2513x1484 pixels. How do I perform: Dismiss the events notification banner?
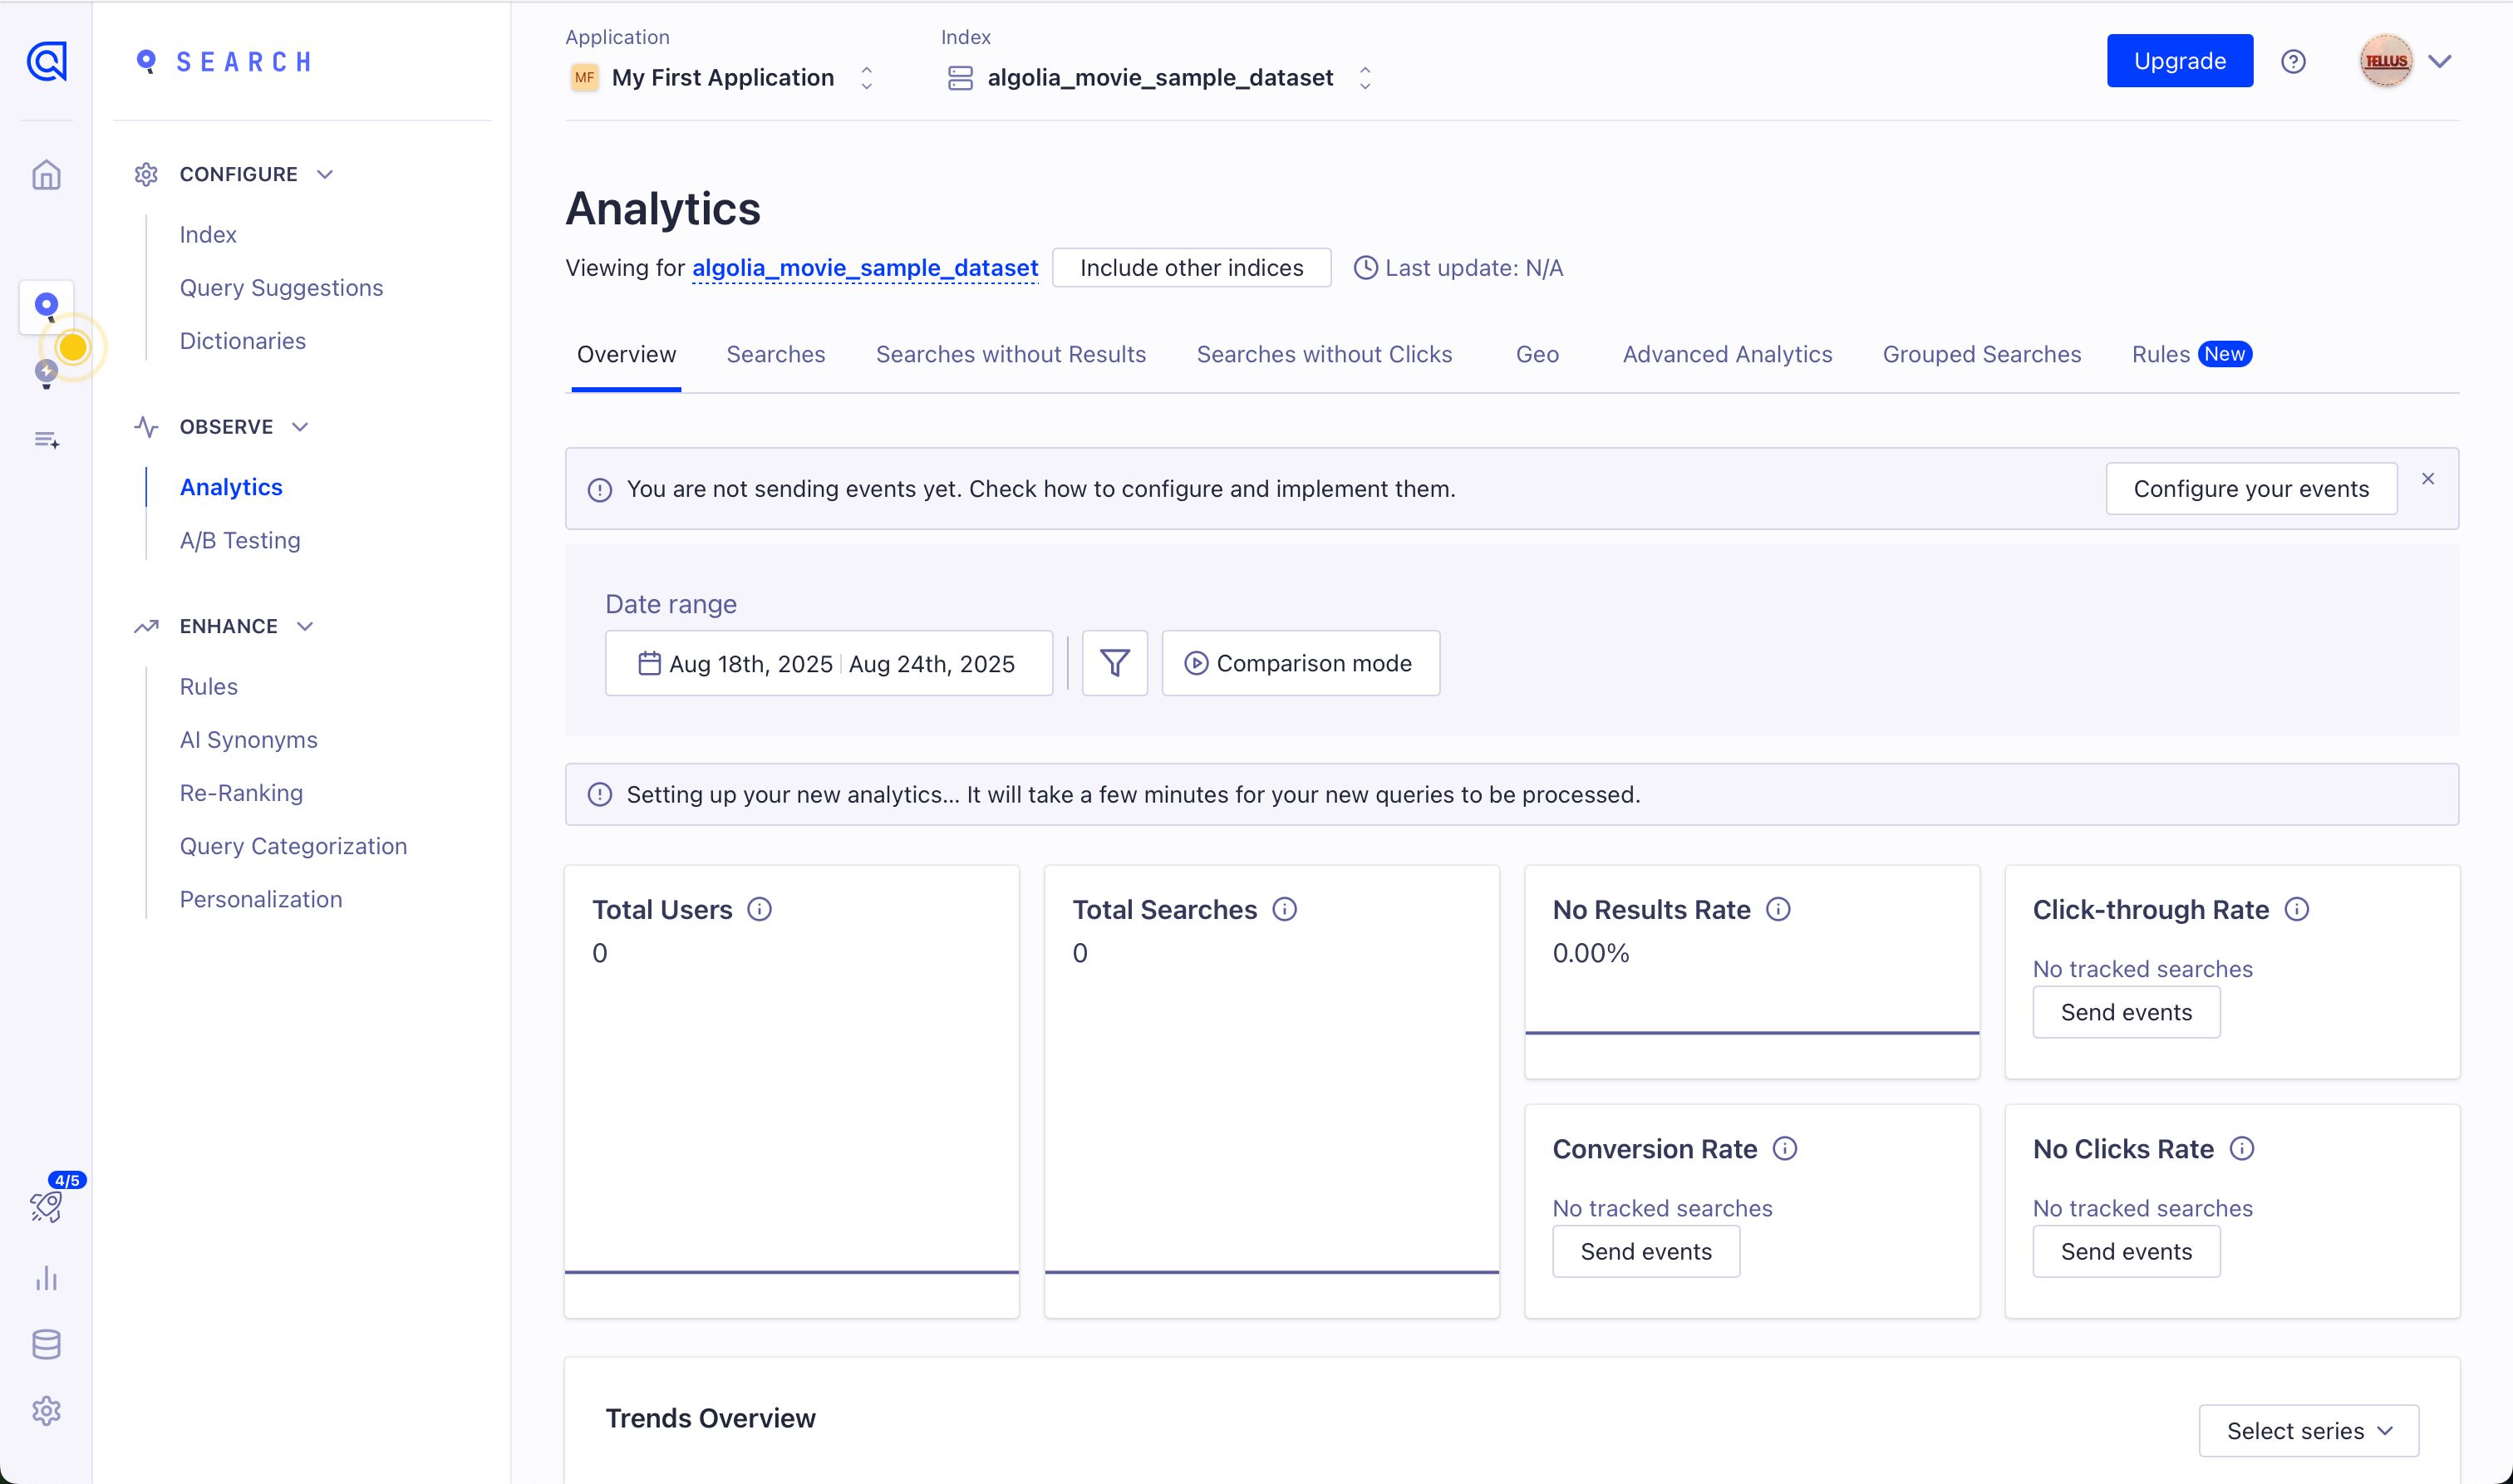click(2427, 479)
